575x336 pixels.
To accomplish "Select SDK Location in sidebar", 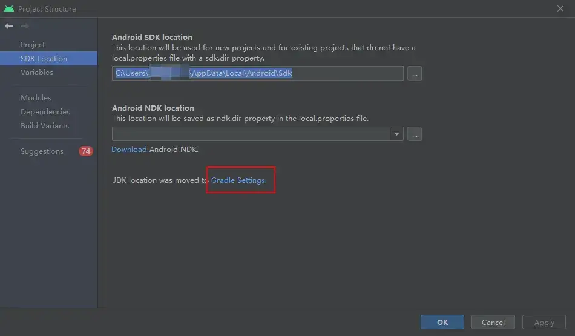I will (x=49, y=59).
